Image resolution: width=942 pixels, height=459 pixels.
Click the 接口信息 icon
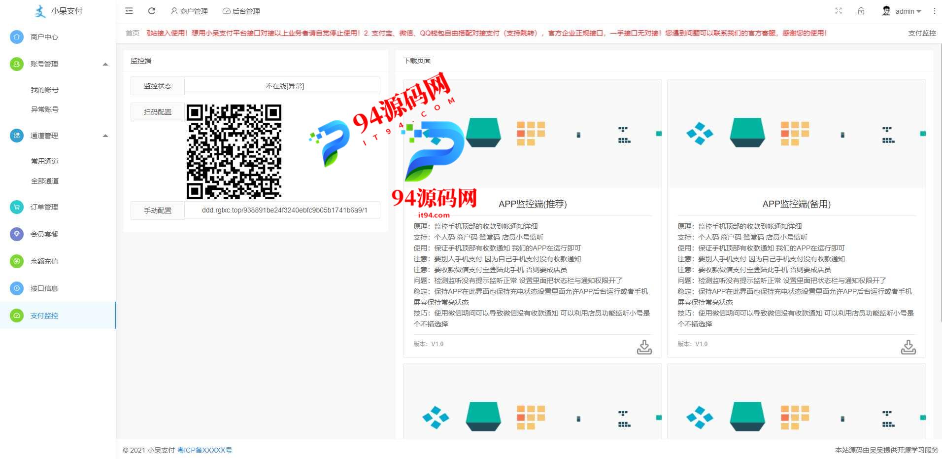click(17, 288)
